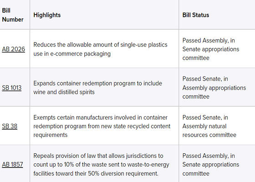255x182 pixels.
Task: Click the recycled content requirements exemption description
Action: (102, 126)
